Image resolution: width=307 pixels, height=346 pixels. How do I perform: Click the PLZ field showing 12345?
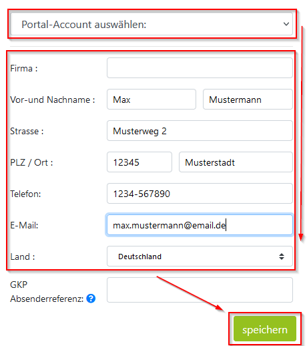(x=139, y=162)
